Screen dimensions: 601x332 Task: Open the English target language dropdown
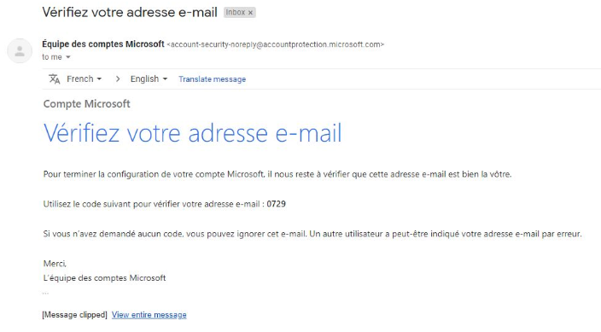point(149,79)
